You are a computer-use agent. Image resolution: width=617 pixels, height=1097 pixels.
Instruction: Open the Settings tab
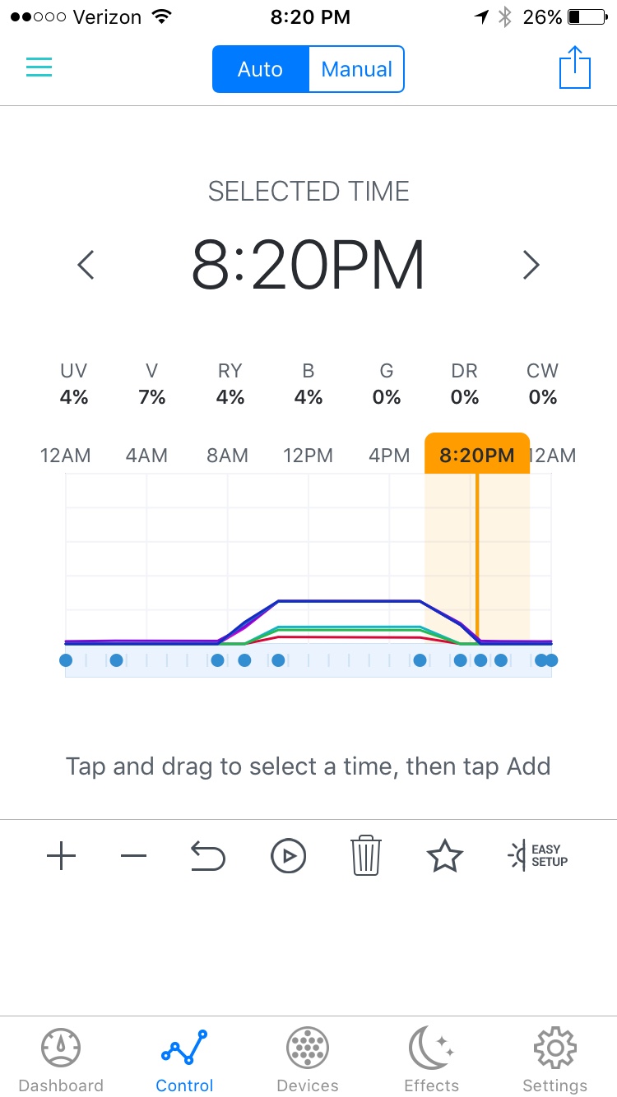(555, 1060)
